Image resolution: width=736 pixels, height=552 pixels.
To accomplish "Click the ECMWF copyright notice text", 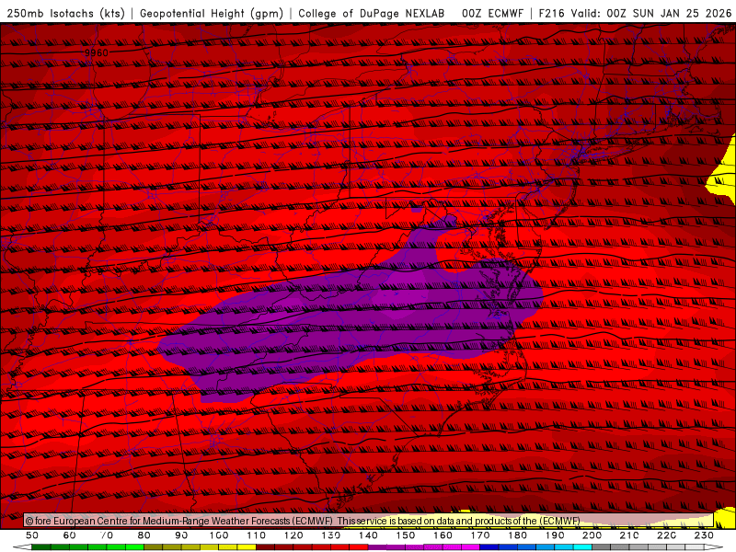I will (x=303, y=521).
